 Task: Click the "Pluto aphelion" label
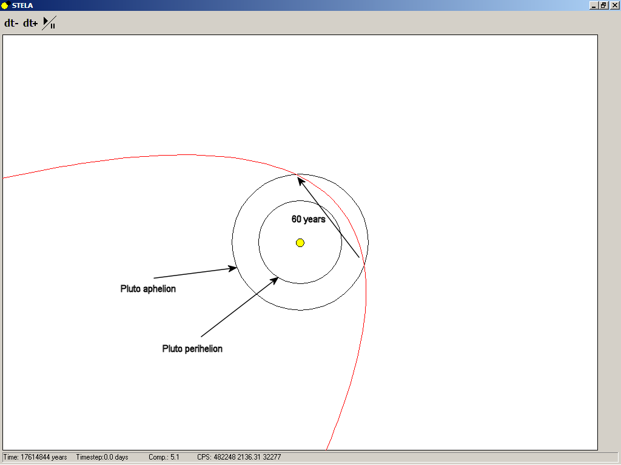[148, 289]
